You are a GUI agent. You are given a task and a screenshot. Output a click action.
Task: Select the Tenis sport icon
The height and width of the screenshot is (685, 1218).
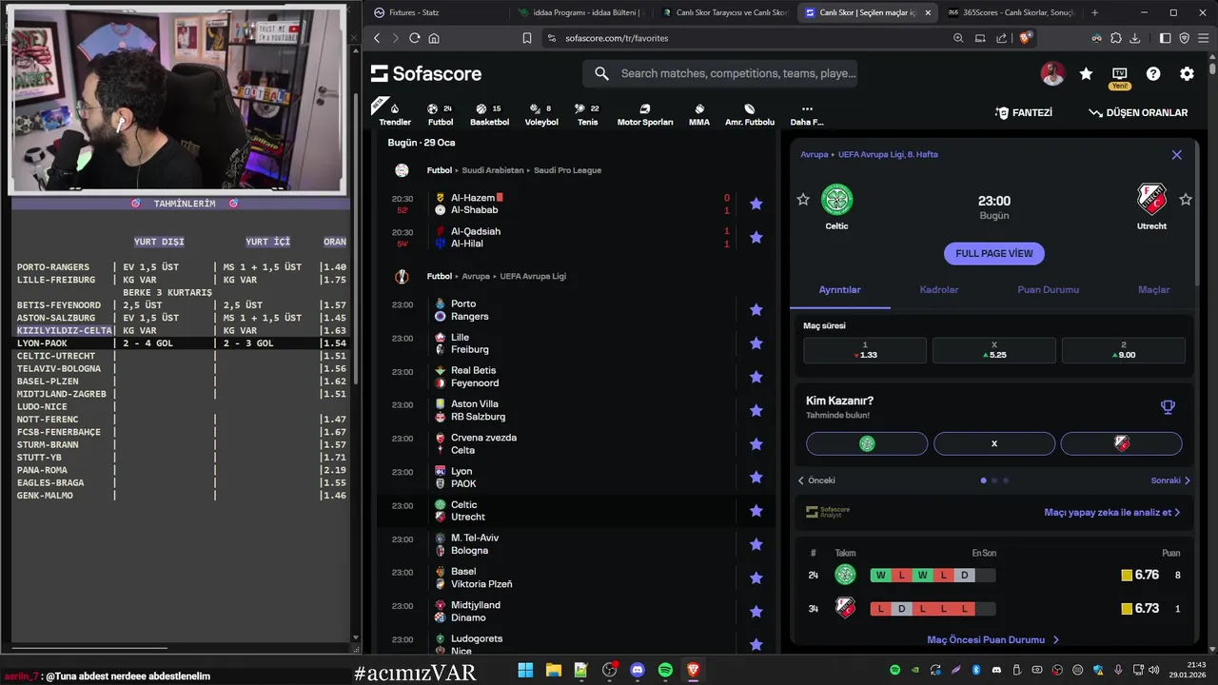[x=588, y=114]
